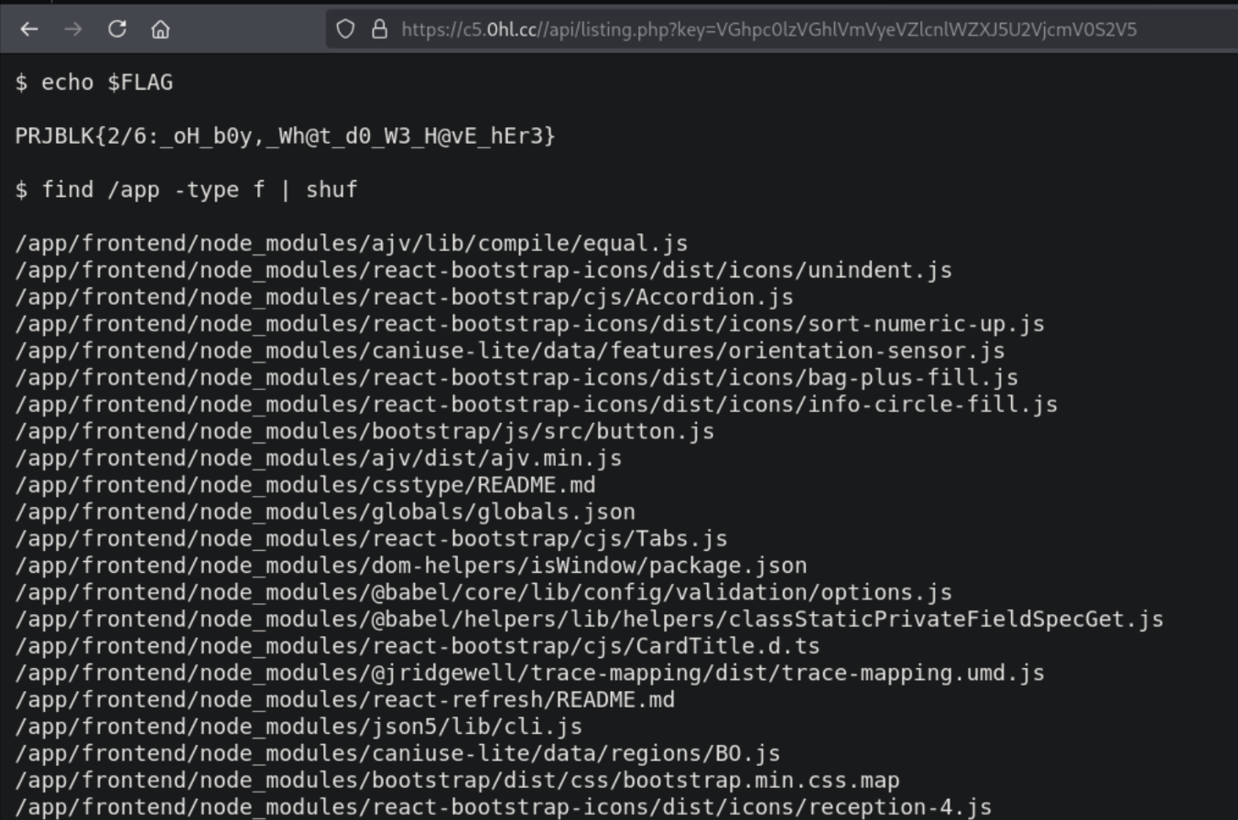Viewport: 1238px width, 820px height.
Task: Click the browser Back arrow
Action: coord(29,29)
